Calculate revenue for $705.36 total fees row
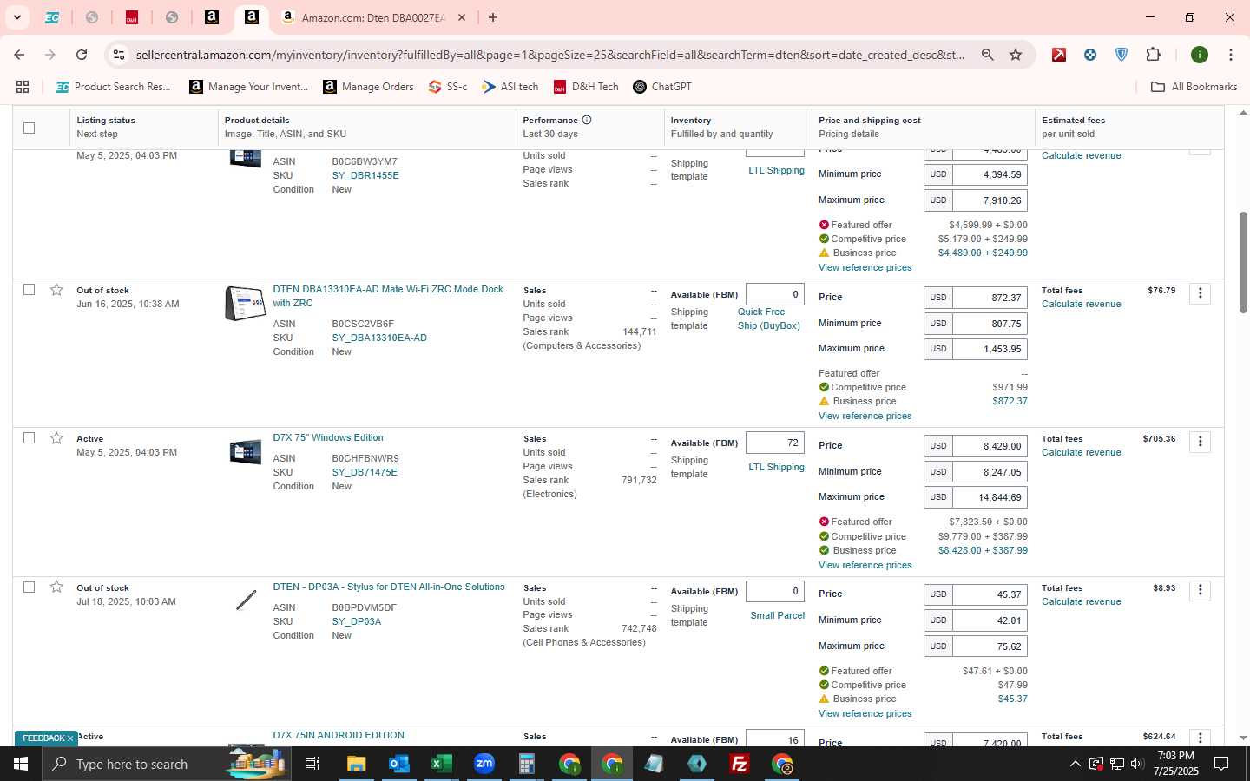The height and width of the screenshot is (781, 1250). coord(1082,452)
